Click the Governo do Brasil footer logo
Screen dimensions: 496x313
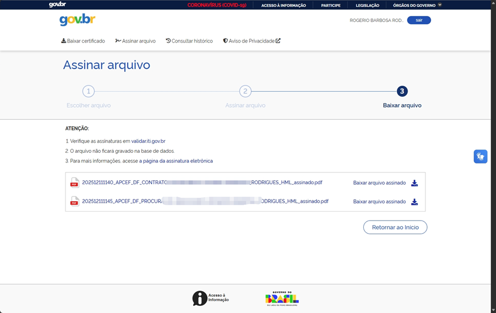click(282, 298)
